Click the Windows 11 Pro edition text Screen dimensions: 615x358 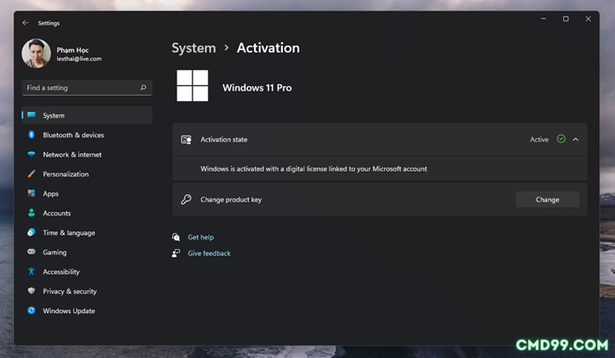pos(257,88)
